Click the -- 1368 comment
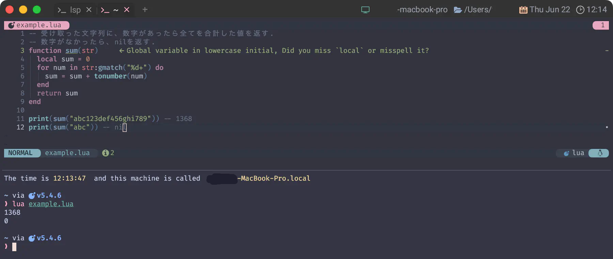This screenshot has height=259, width=613. (178, 119)
